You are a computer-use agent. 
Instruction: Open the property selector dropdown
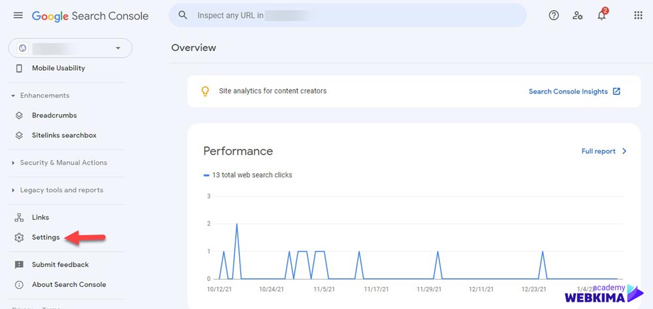click(x=71, y=48)
